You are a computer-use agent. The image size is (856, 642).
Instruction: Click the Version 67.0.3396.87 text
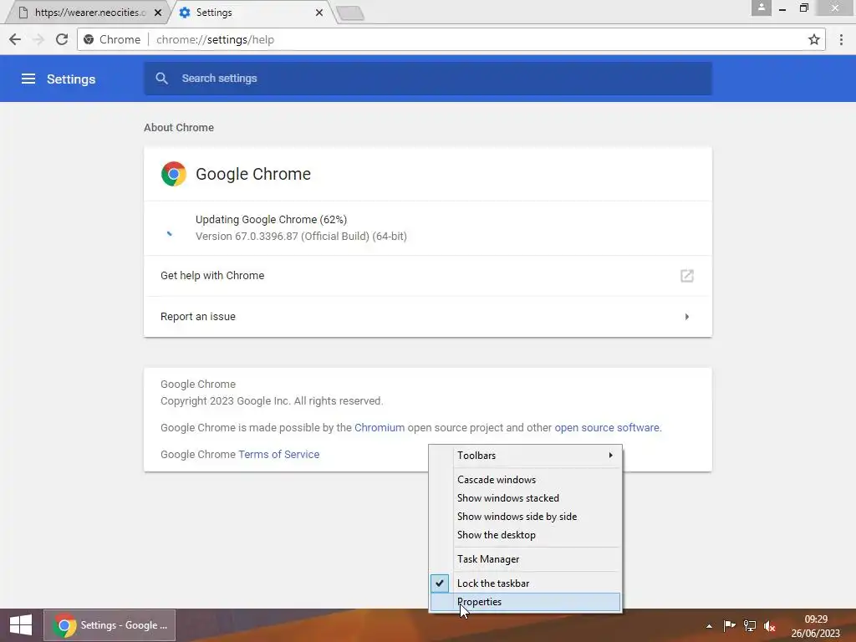point(301,237)
